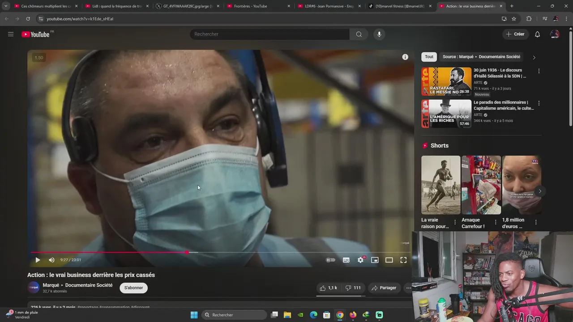573x322 pixels.
Task: Dislike the video (111)
Action: [353, 288]
